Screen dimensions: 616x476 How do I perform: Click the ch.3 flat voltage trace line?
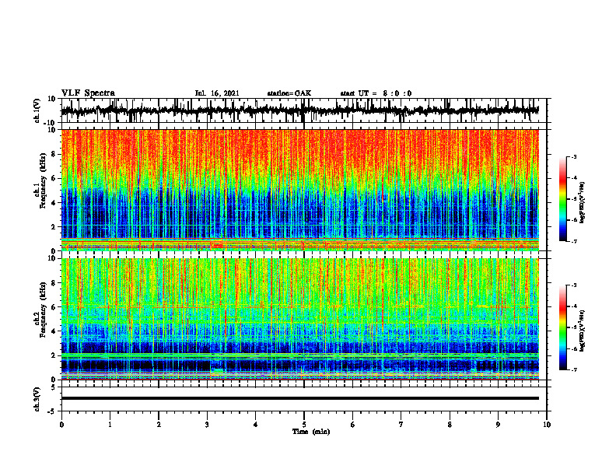pos(300,398)
